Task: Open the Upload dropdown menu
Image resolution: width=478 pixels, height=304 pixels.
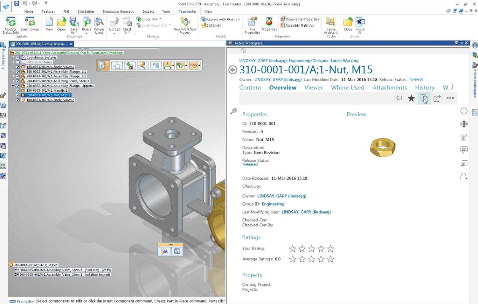Action: 114,33
